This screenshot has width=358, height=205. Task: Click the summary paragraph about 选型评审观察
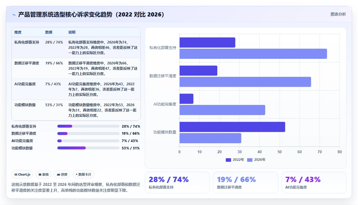[x=76, y=187]
